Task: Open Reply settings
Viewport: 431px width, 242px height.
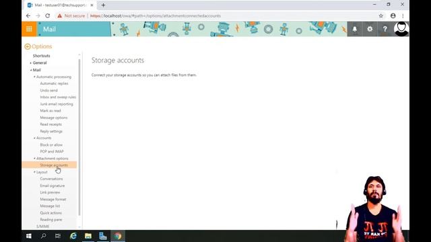Action: [51, 131]
